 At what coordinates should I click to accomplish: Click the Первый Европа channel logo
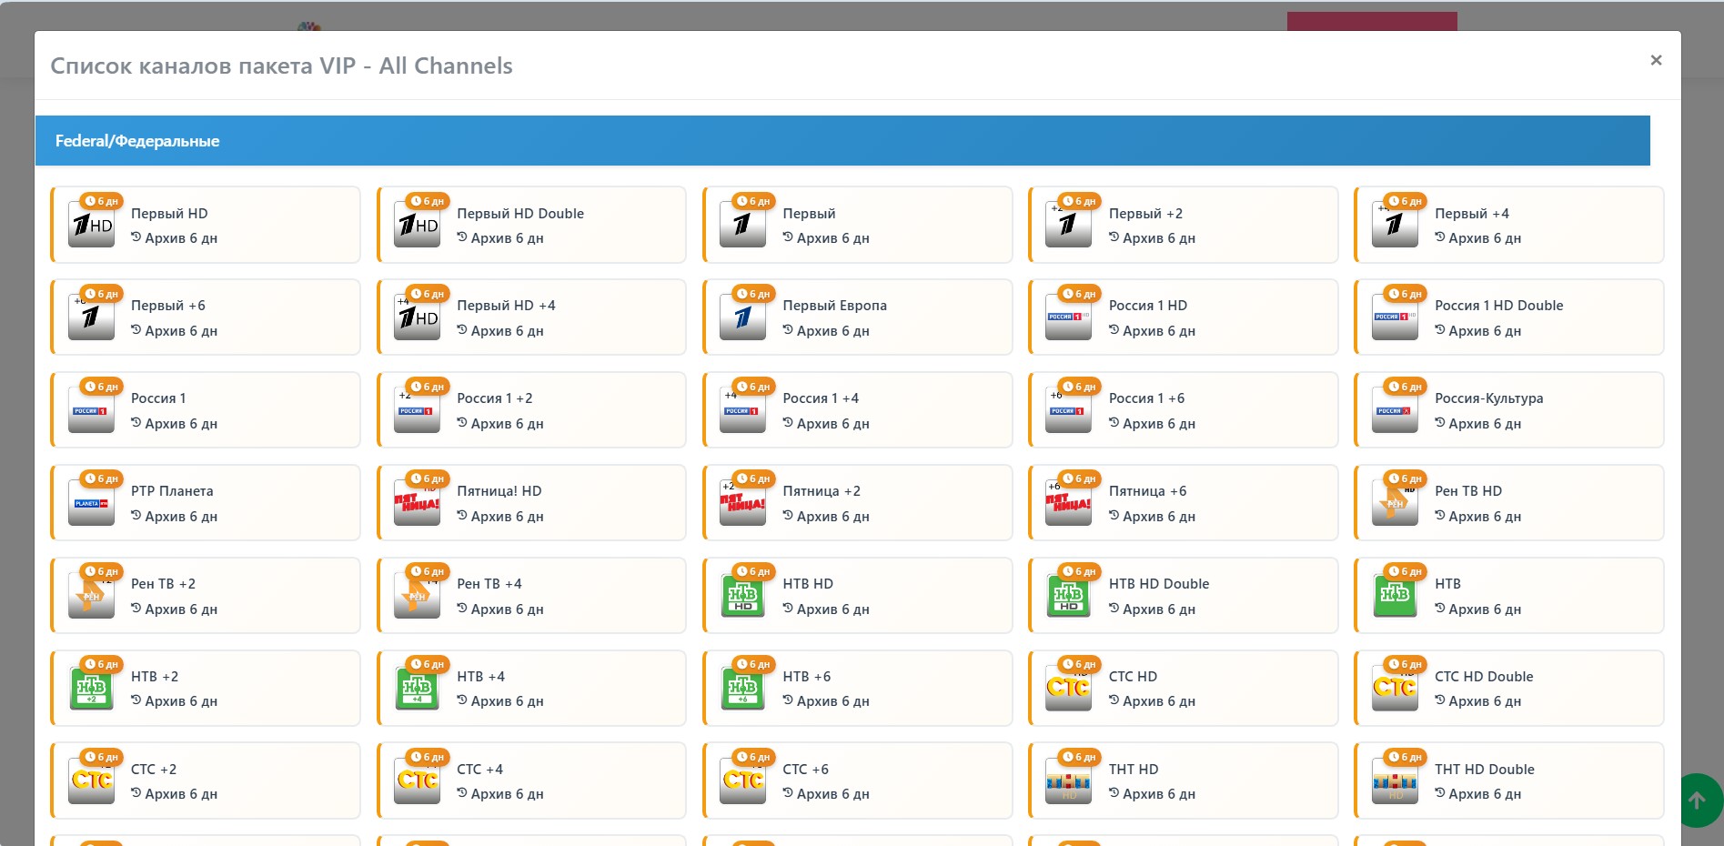[743, 317]
